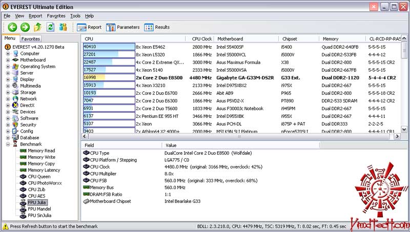Select the Multimedia tree icon
410x232 pixels.
(15, 86)
